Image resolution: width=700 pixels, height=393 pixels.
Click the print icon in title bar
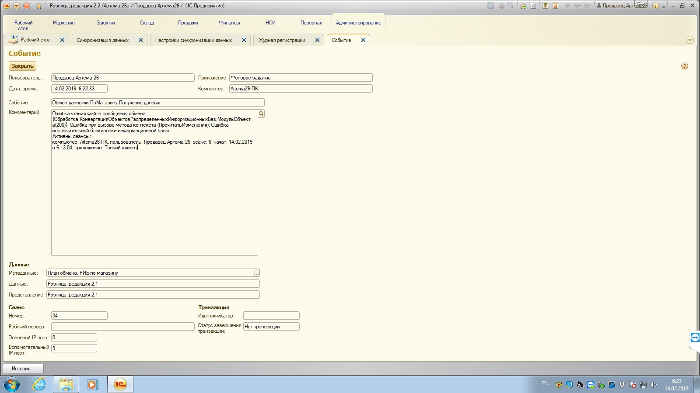click(501, 6)
